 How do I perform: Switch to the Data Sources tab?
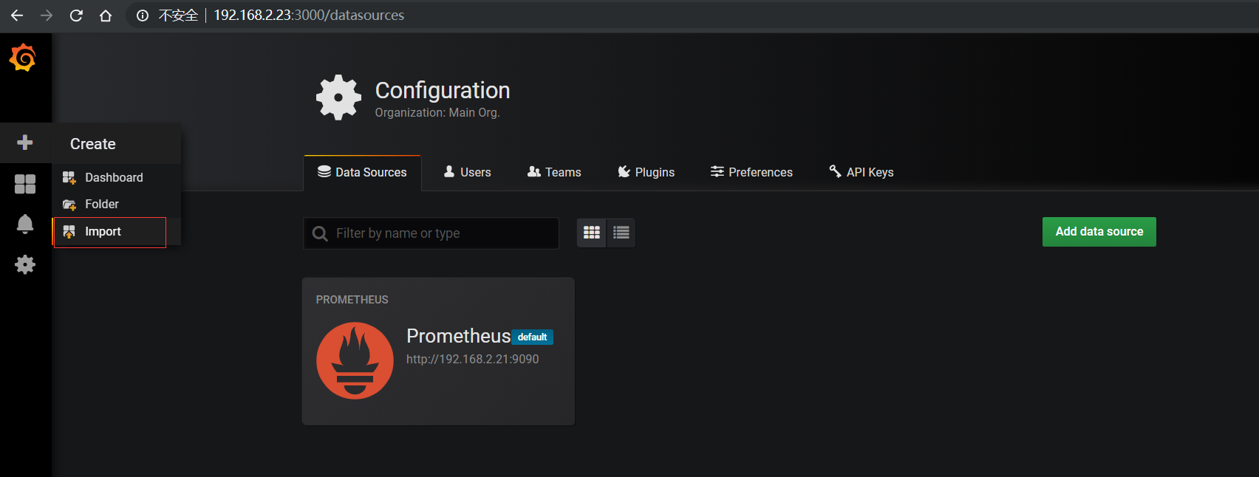pos(362,172)
